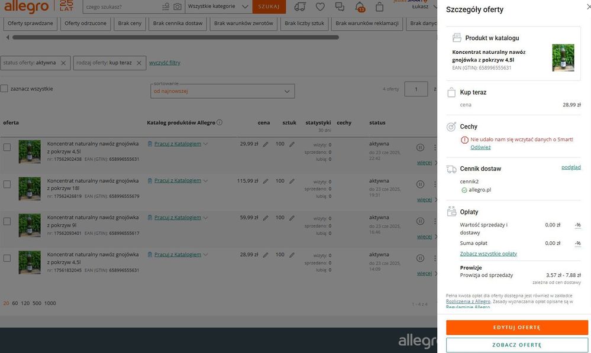This screenshot has height=353, width=591.
Task: Show info about Katalog produktów Allegro
Action: (x=219, y=122)
